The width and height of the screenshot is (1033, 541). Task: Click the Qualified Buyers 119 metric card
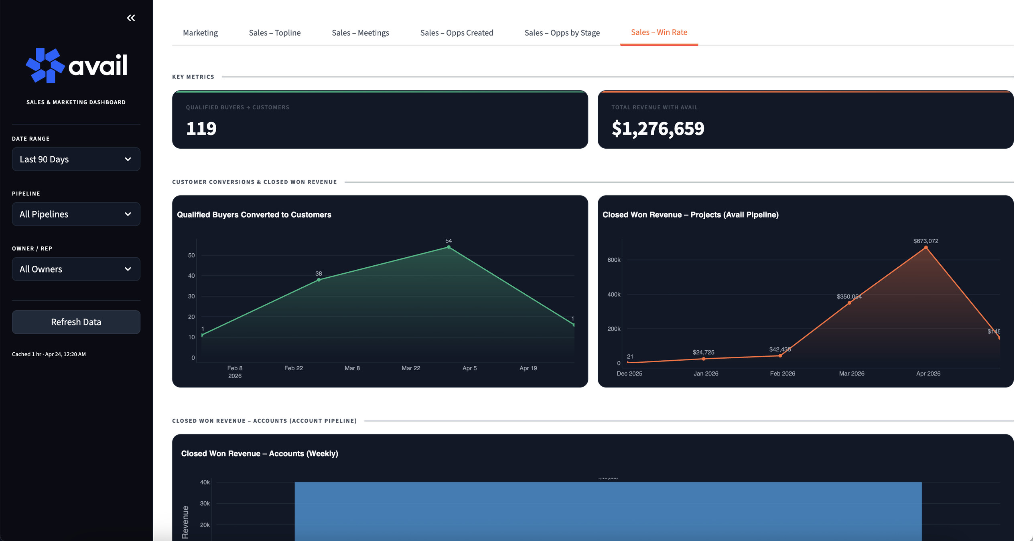[380, 120]
